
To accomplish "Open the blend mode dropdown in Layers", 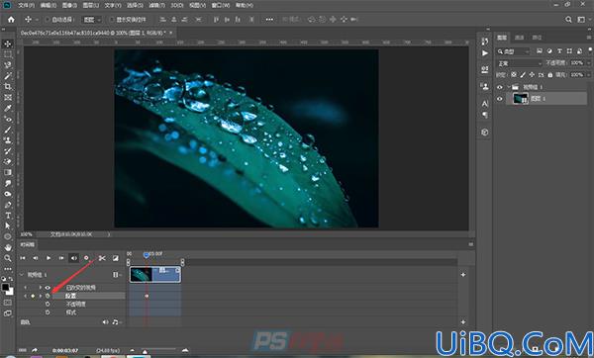I will pyautogui.click(x=520, y=63).
